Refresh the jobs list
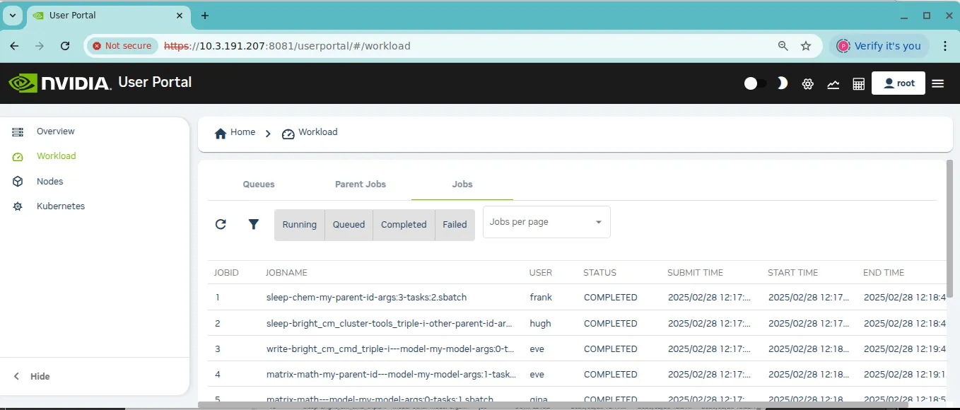Viewport: 960px width, 410px height. [x=221, y=224]
